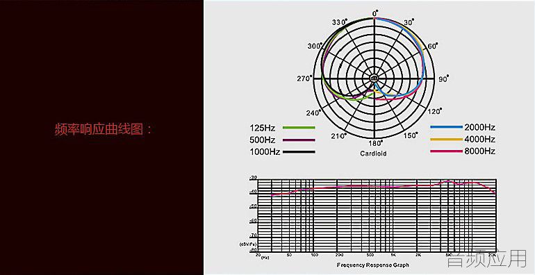The width and height of the screenshot is (535, 275).
Task: Click the Frequency Response Graph title
Action: coord(372,265)
